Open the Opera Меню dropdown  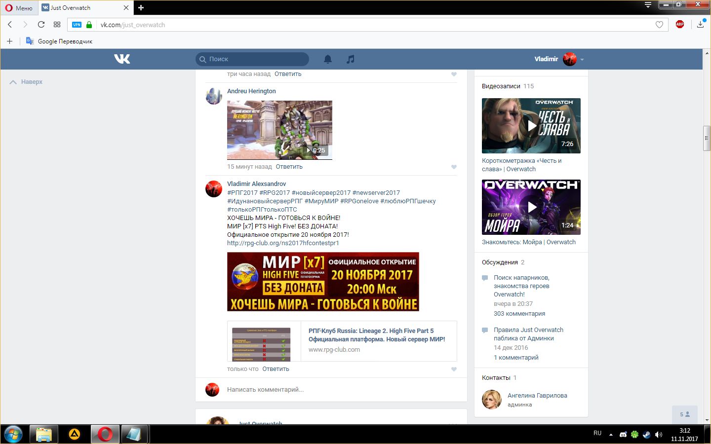point(19,8)
